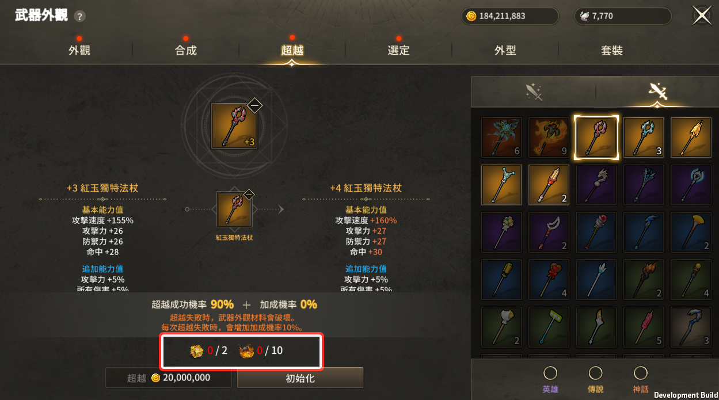Click the 超越 button costing 20,000,000

point(168,378)
